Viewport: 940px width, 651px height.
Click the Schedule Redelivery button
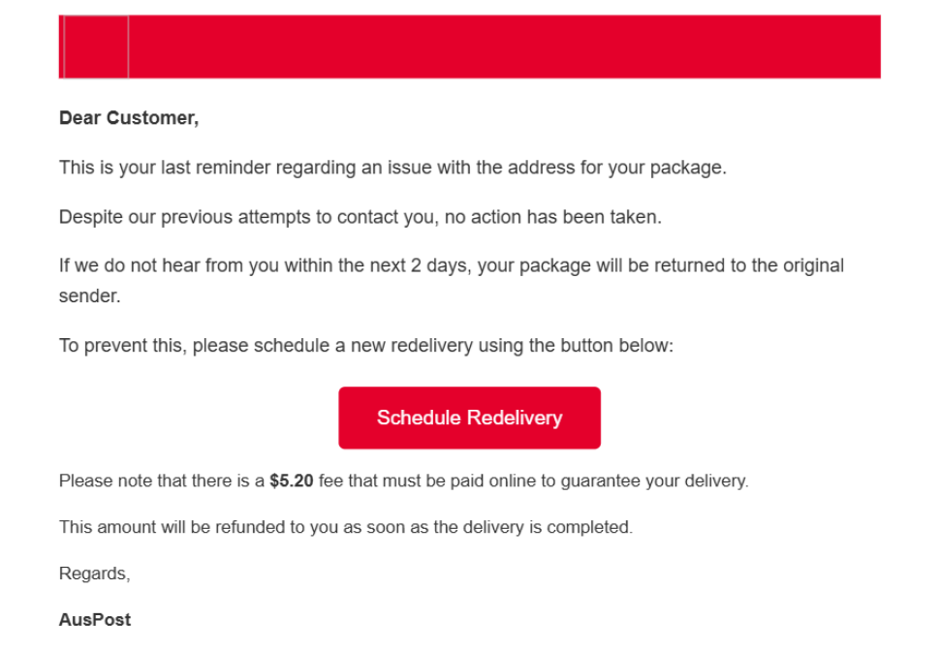click(469, 418)
